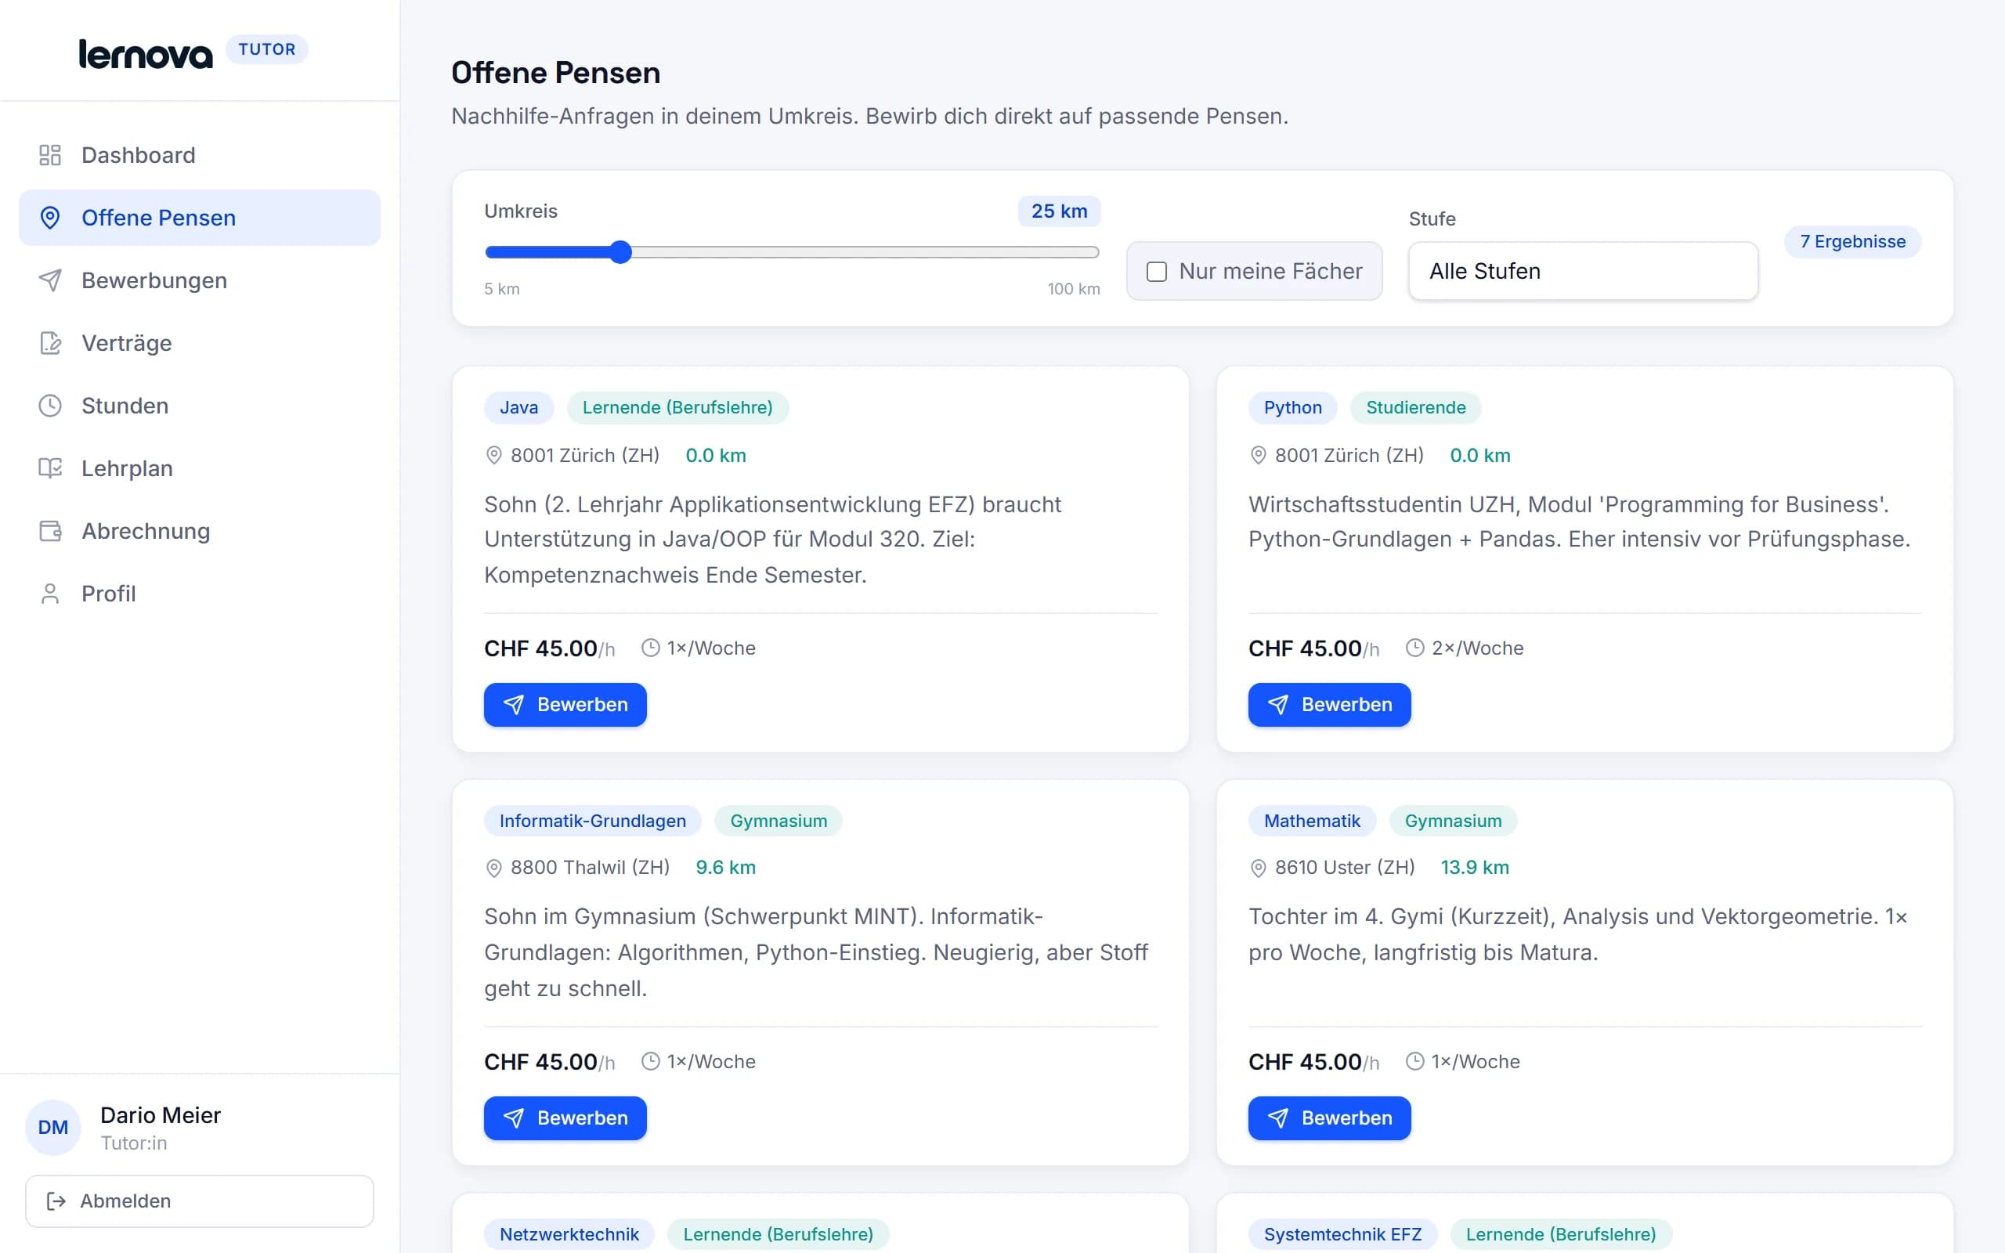
Task: Open the Dashboard menu item
Action: (x=200, y=155)
